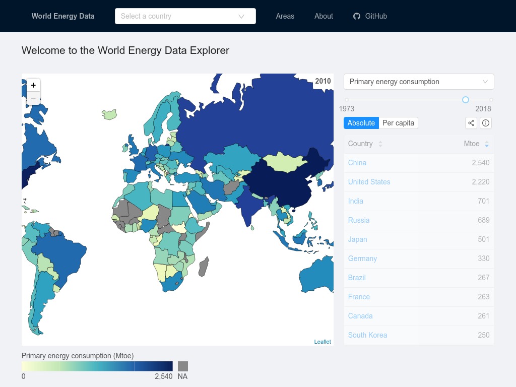
Task: Click the map zoom out button
Action: pyautogui.click(x=33, y=98)
